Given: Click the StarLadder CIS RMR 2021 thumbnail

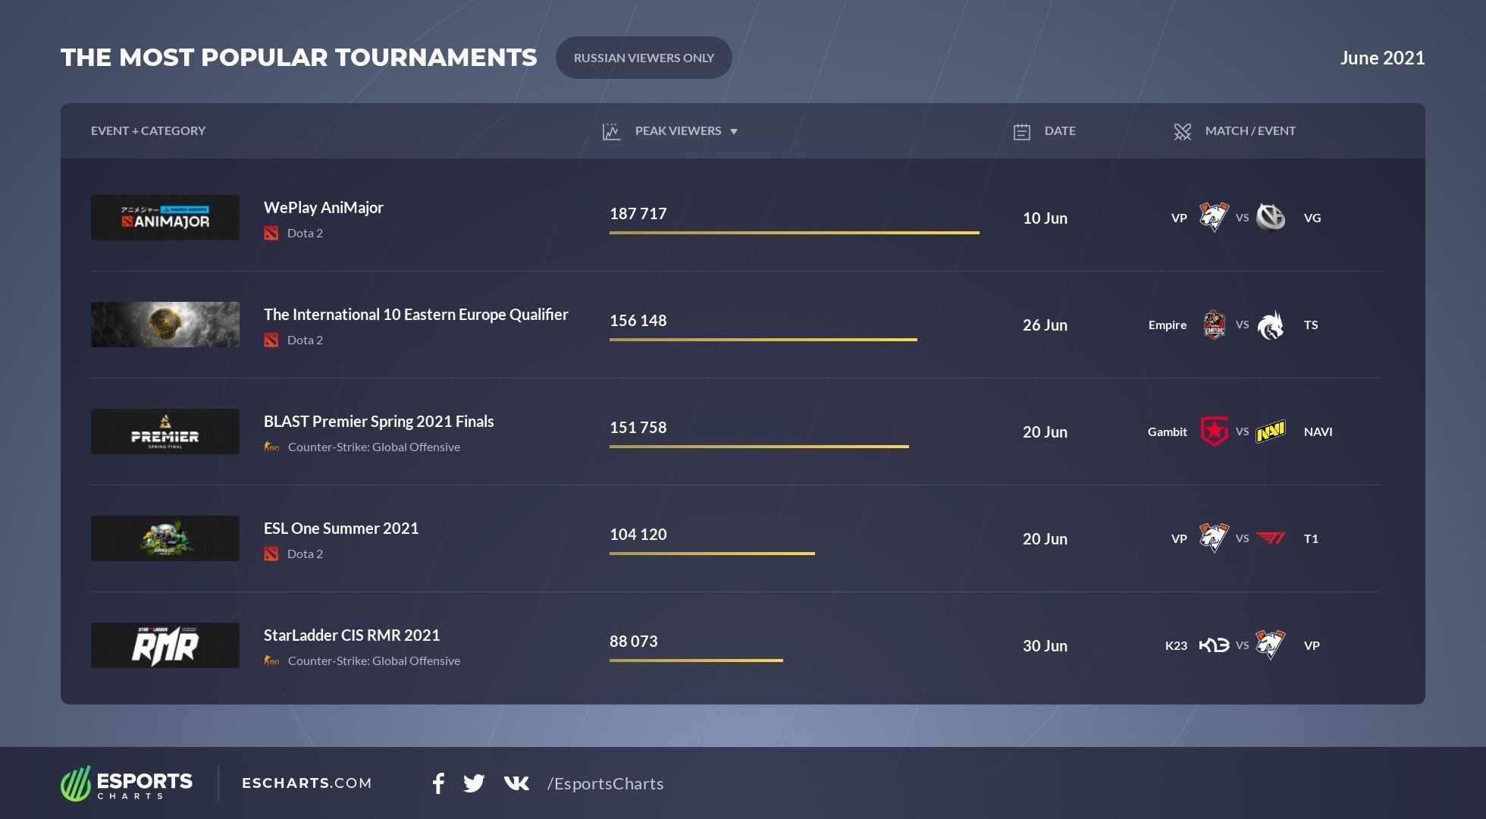Looking at the screenshot, I should pos(165,645).
